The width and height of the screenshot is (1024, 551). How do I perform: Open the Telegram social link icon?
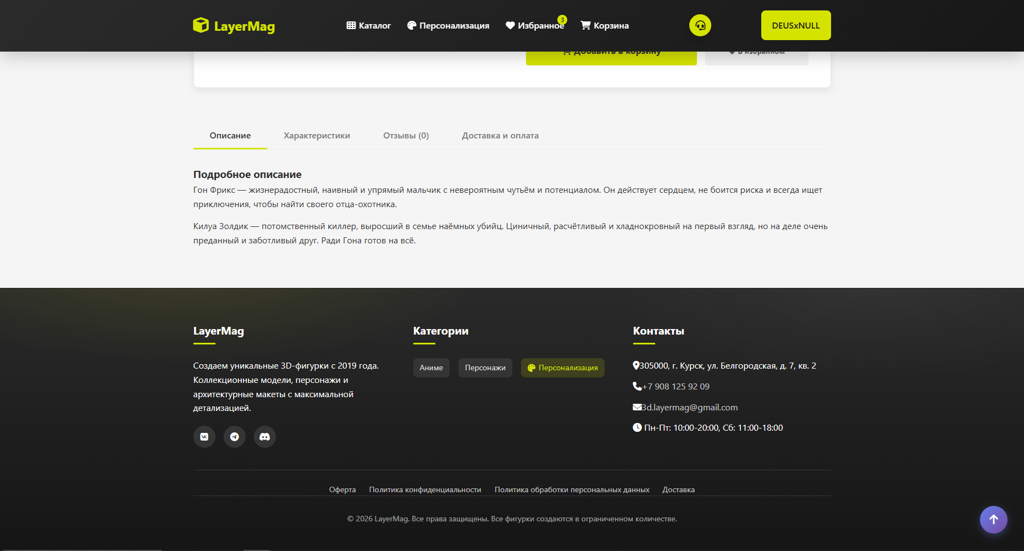tap(235, 437)
